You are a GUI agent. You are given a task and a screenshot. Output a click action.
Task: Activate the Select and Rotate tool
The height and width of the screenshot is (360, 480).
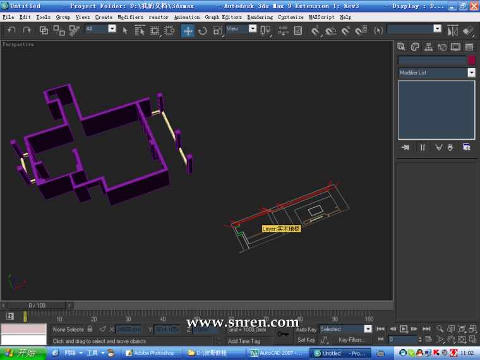[203, 30]
